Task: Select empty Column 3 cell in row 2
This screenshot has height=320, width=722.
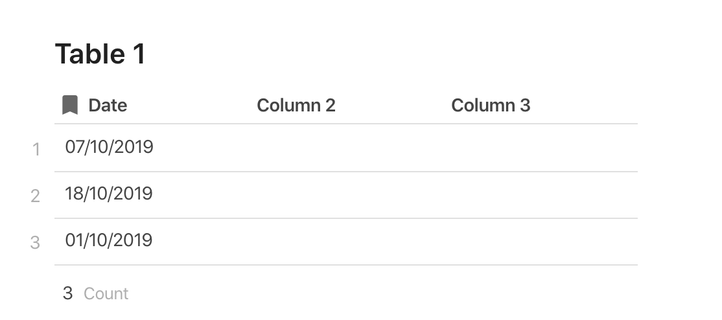Action: click(541, 195)
